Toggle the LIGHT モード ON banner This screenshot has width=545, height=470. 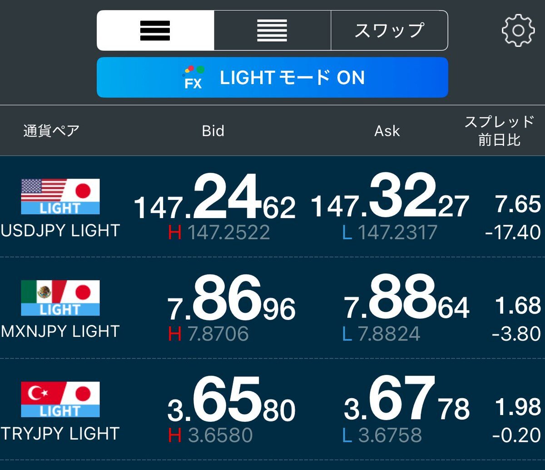pyautogui.click(x=272, y=77)
